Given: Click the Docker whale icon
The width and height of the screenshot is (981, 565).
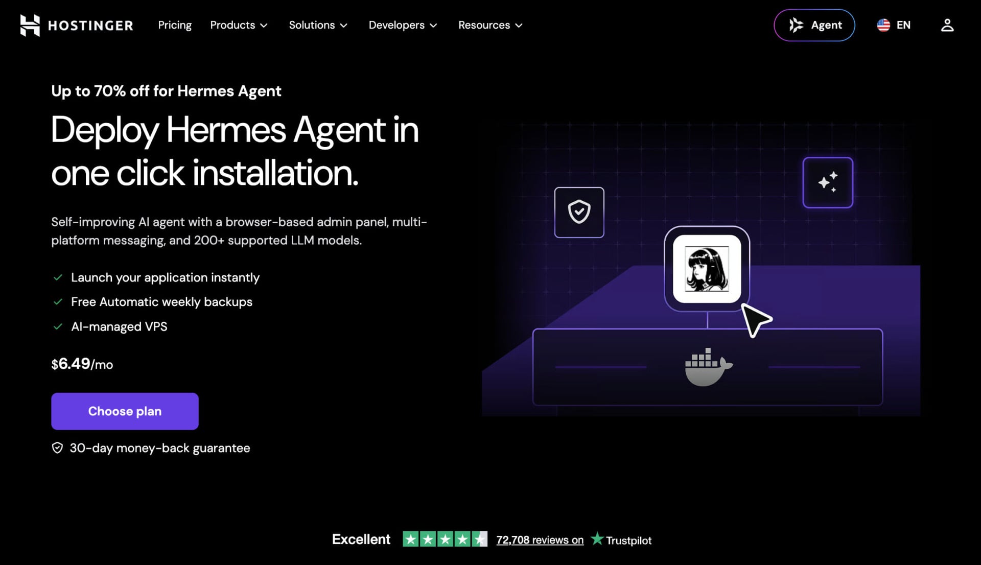Looking at the screenshot, I should [x=709, y=367].
